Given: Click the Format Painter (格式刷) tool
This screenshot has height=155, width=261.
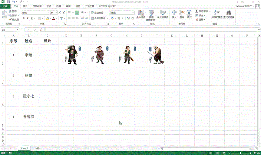Looking at the screenshot, I should pyautogui.click(x=14, y=19).
